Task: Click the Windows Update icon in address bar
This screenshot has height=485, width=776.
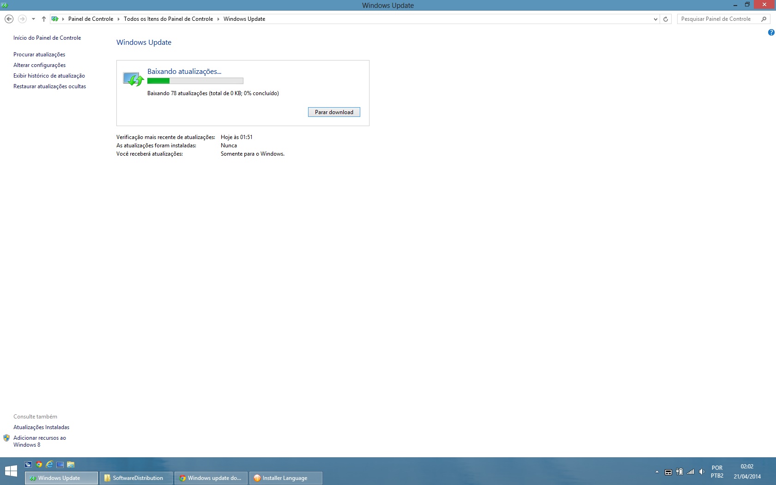Action: [55, 19]
